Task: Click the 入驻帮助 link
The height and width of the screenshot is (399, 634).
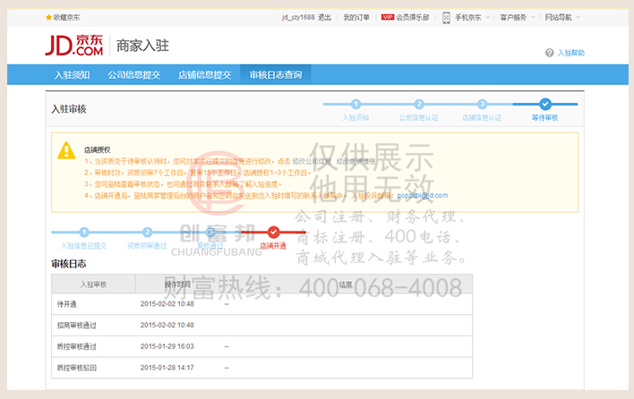Action: click(x=571, y=53)
